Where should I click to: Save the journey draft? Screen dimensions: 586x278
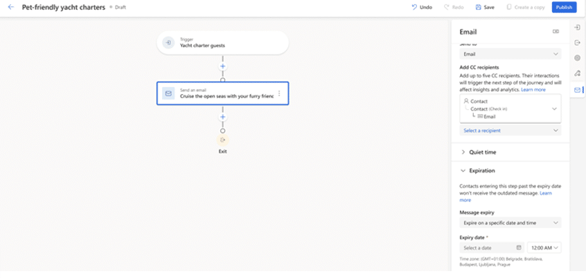pyautogui.click(x=485, y=7)
